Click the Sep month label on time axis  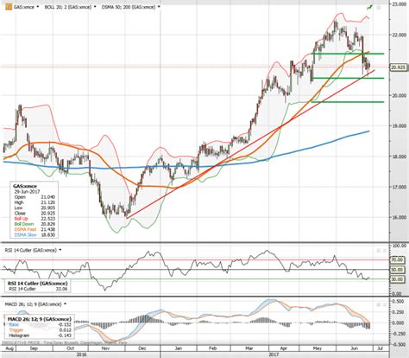pyautogui.click(x=34, y=348)
